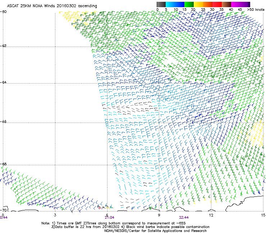Click the '-70' latitude axis label

click(x=3, y=210)
